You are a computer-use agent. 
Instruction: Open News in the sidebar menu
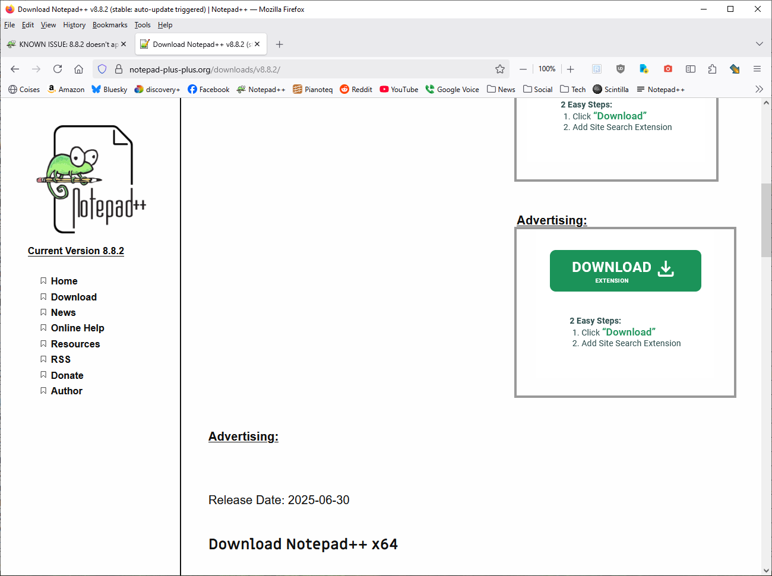(63, 312)
